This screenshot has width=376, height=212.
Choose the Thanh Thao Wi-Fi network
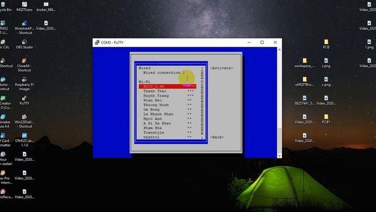[x=167, y=91]
